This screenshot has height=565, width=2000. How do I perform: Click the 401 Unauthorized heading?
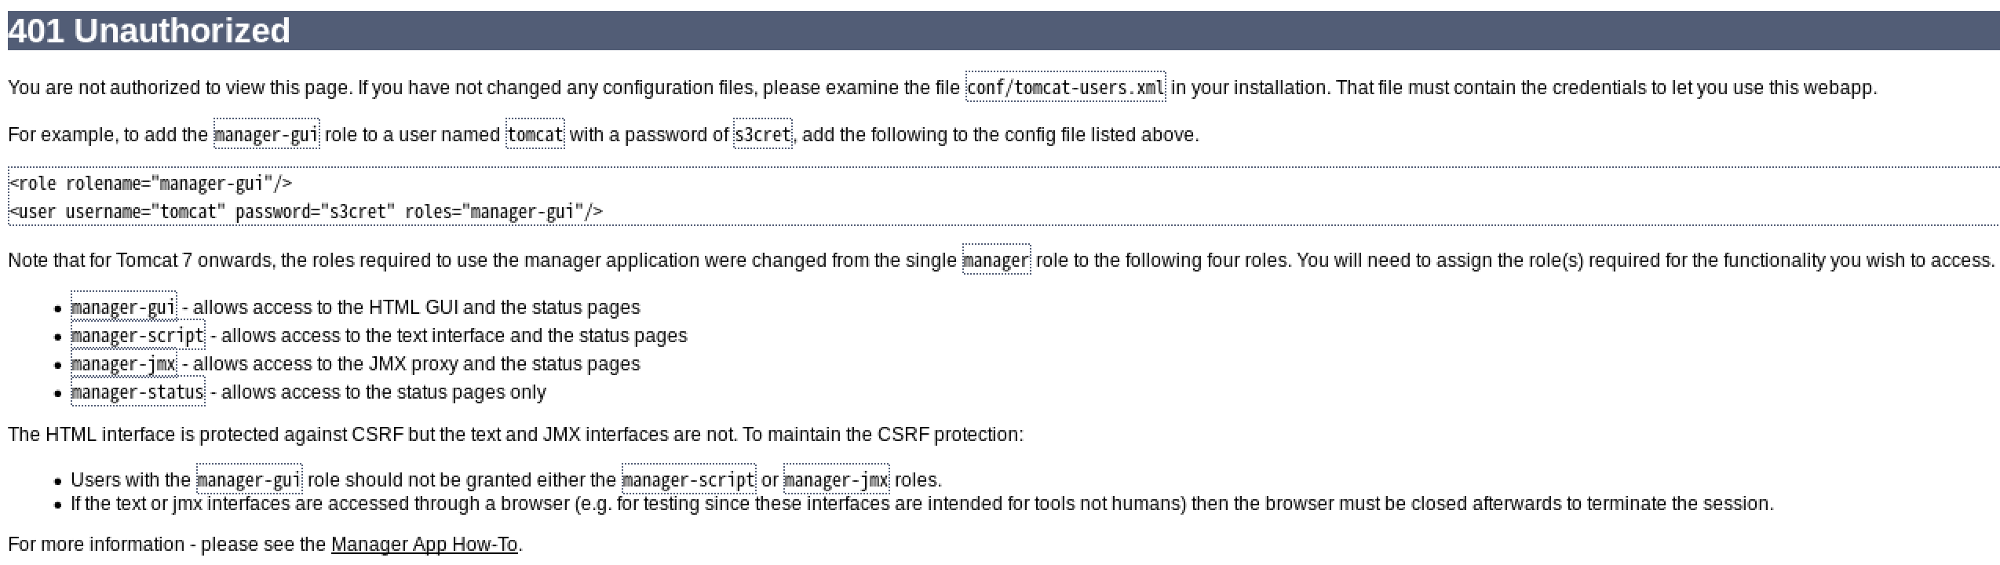point(149,31)
